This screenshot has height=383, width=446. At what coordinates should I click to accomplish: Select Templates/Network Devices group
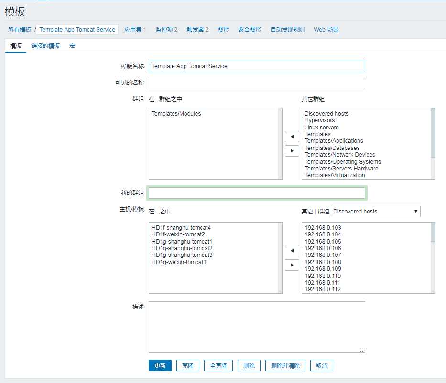[339, 155]
